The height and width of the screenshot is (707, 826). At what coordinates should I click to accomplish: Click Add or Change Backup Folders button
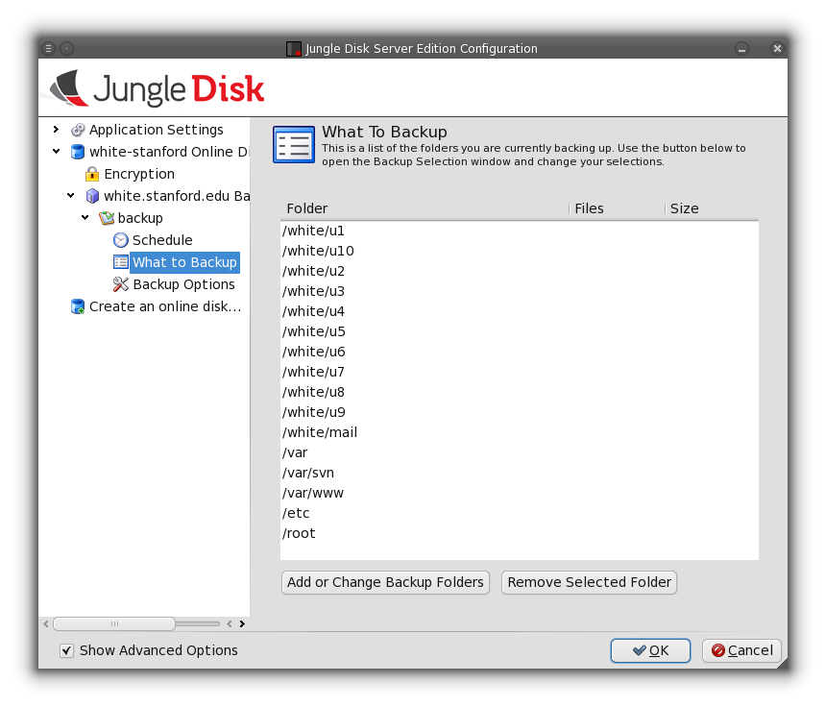tap(385, 582)
